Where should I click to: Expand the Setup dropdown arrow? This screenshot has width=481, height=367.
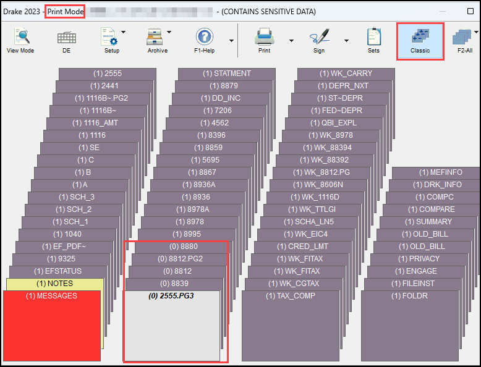(123, 32)
